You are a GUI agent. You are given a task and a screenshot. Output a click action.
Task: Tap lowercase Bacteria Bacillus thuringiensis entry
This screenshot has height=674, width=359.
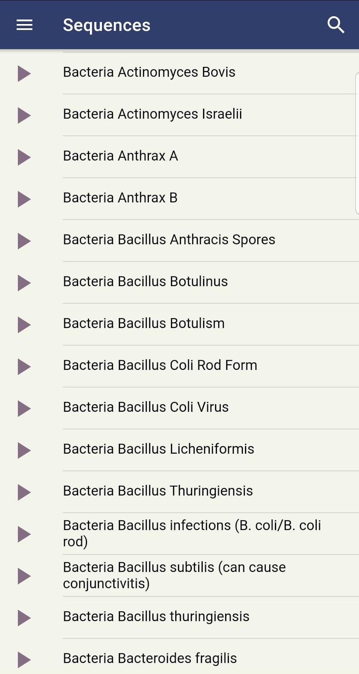[156, 617]
